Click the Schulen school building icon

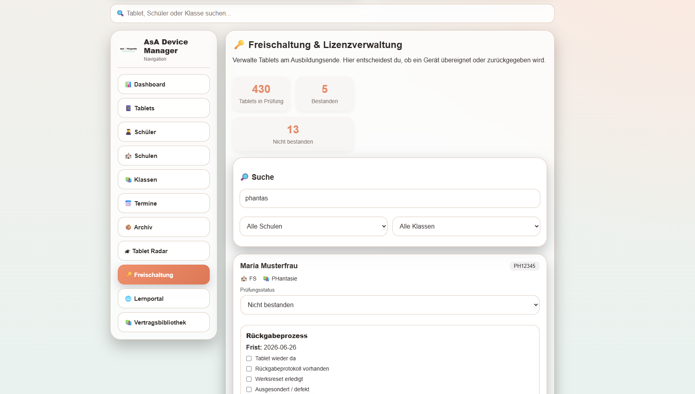[x=128, y=156]
